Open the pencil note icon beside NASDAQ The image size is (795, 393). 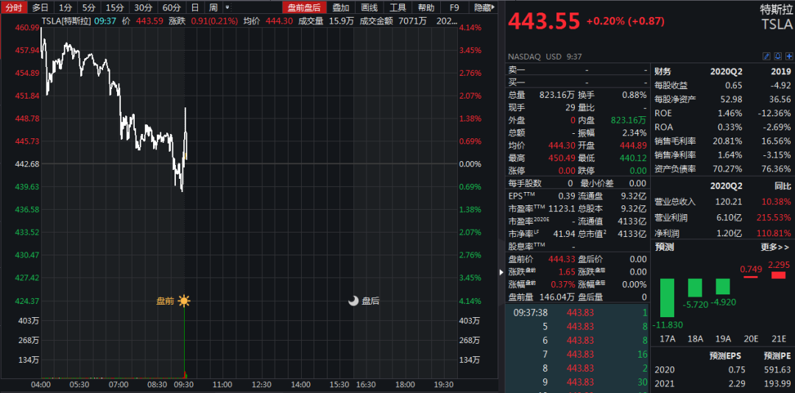click(766, 56)
